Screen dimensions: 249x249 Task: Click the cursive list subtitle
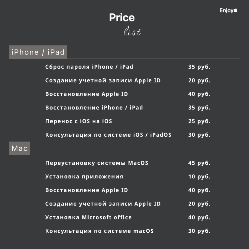tap(132, 31)
